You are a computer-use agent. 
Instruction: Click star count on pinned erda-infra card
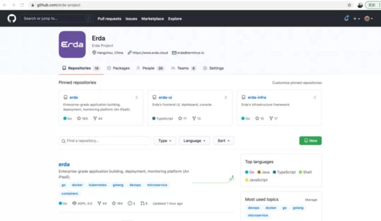259,118
